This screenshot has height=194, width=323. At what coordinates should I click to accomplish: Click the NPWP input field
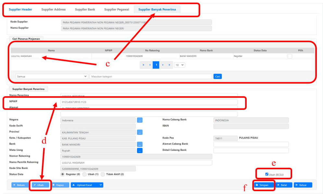tap(149, 102)
